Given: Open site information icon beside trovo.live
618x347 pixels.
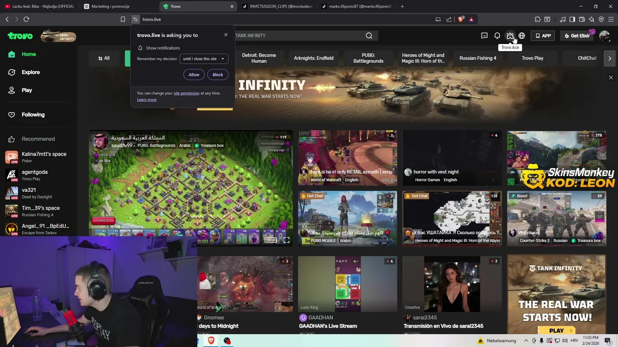Looking at the screenshot, I should click(x=135, y=19).
